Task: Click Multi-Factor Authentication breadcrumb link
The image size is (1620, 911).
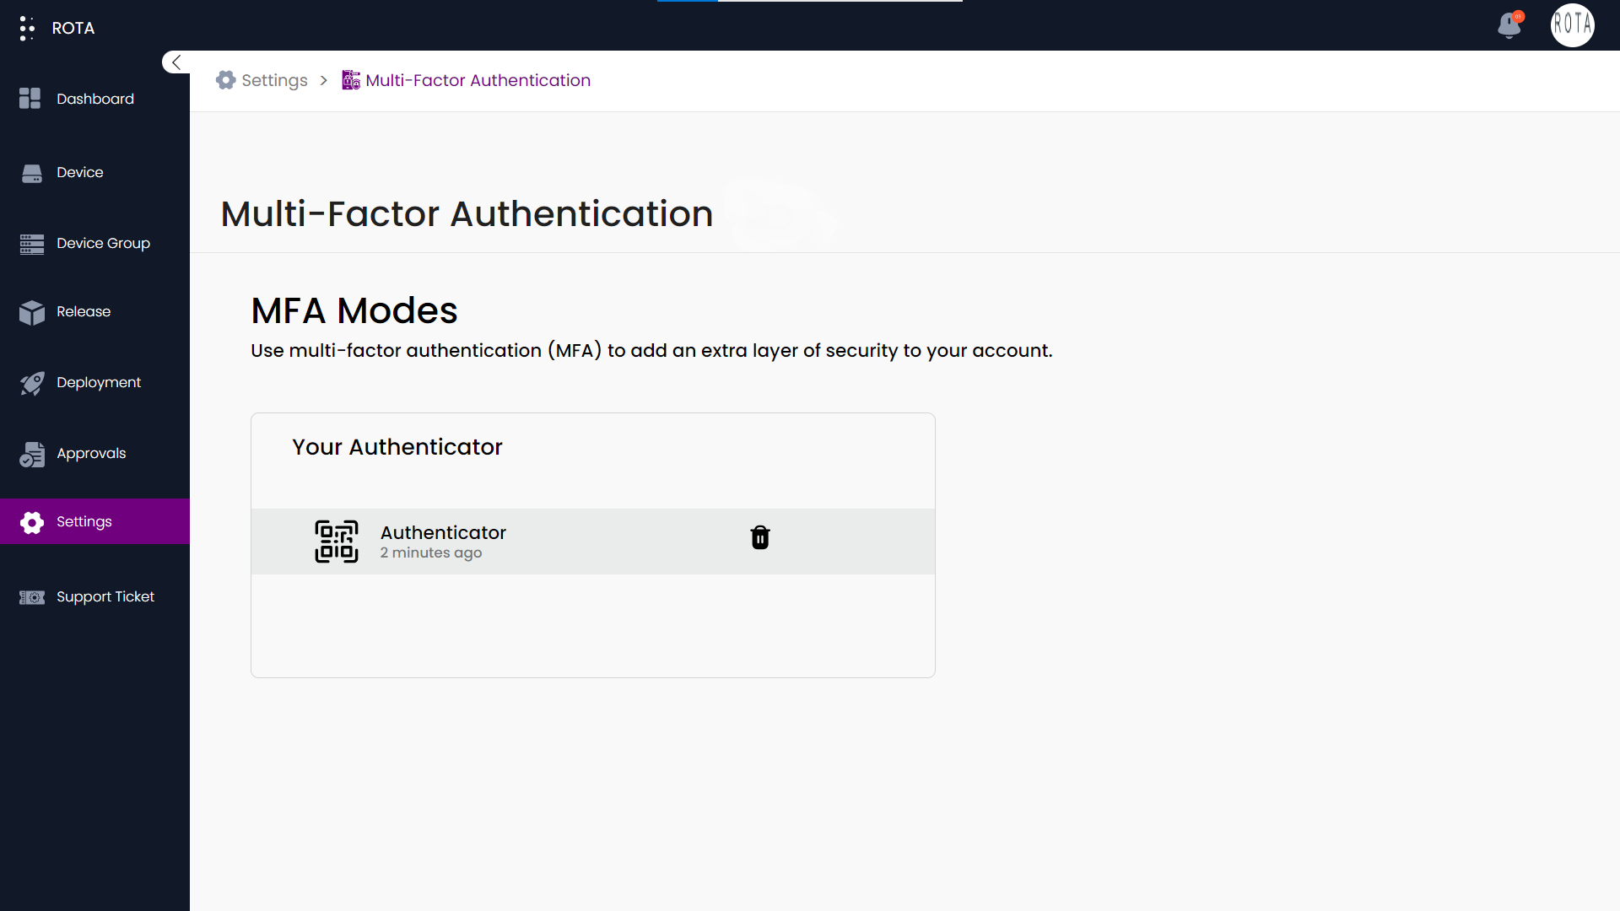Action: point(478,80)
